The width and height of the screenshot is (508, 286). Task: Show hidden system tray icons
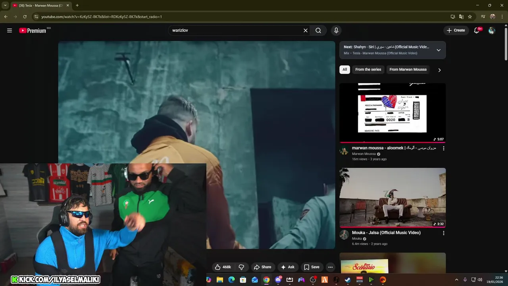(456, 280)
